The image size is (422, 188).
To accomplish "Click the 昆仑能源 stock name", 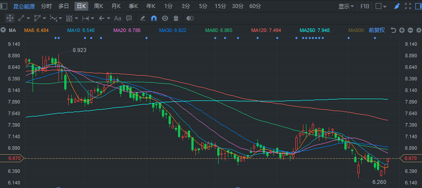I will (x=24, y=6).
